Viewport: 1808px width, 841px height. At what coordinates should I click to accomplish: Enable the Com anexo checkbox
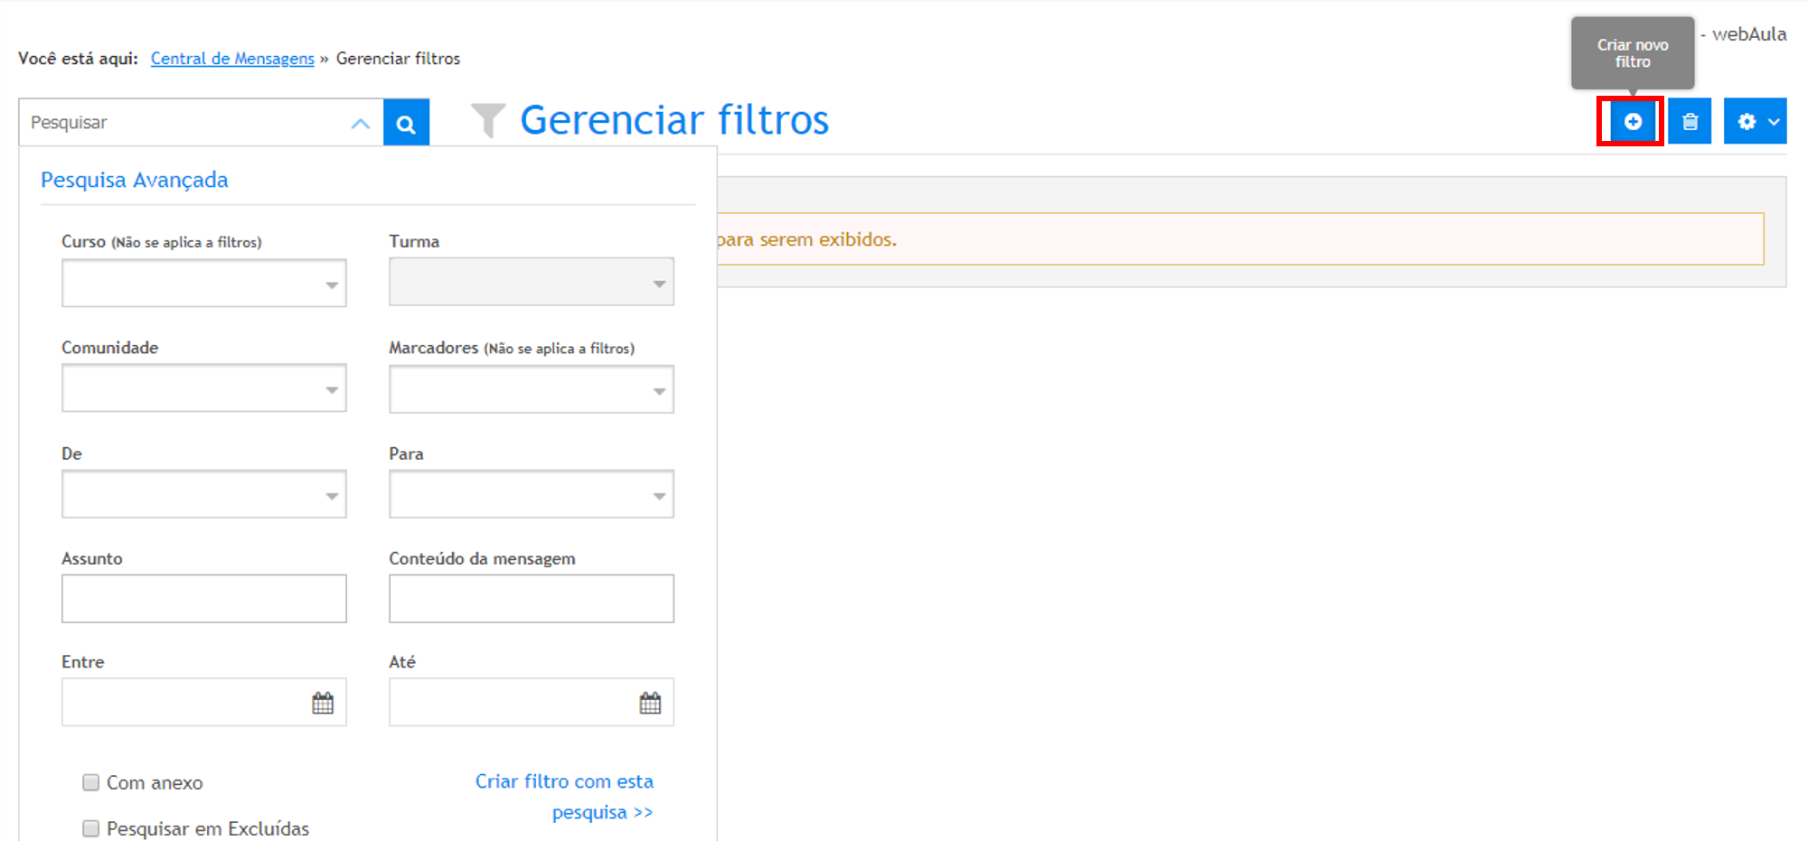(90, 782)
